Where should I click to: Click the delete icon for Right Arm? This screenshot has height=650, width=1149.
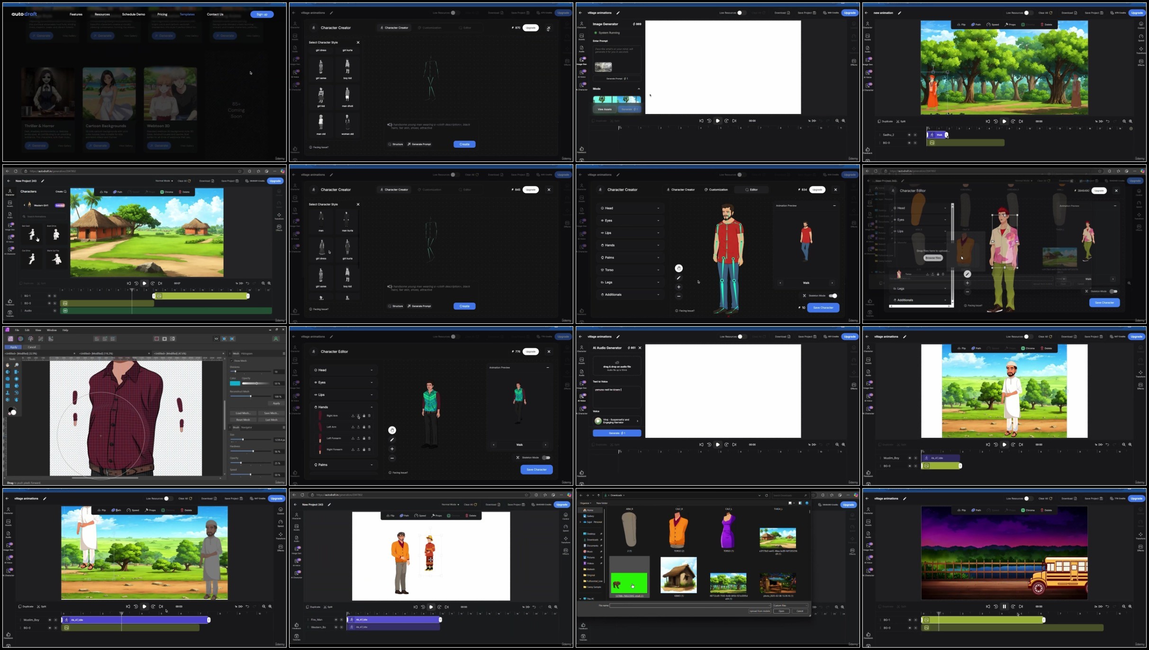coord(370,416)
